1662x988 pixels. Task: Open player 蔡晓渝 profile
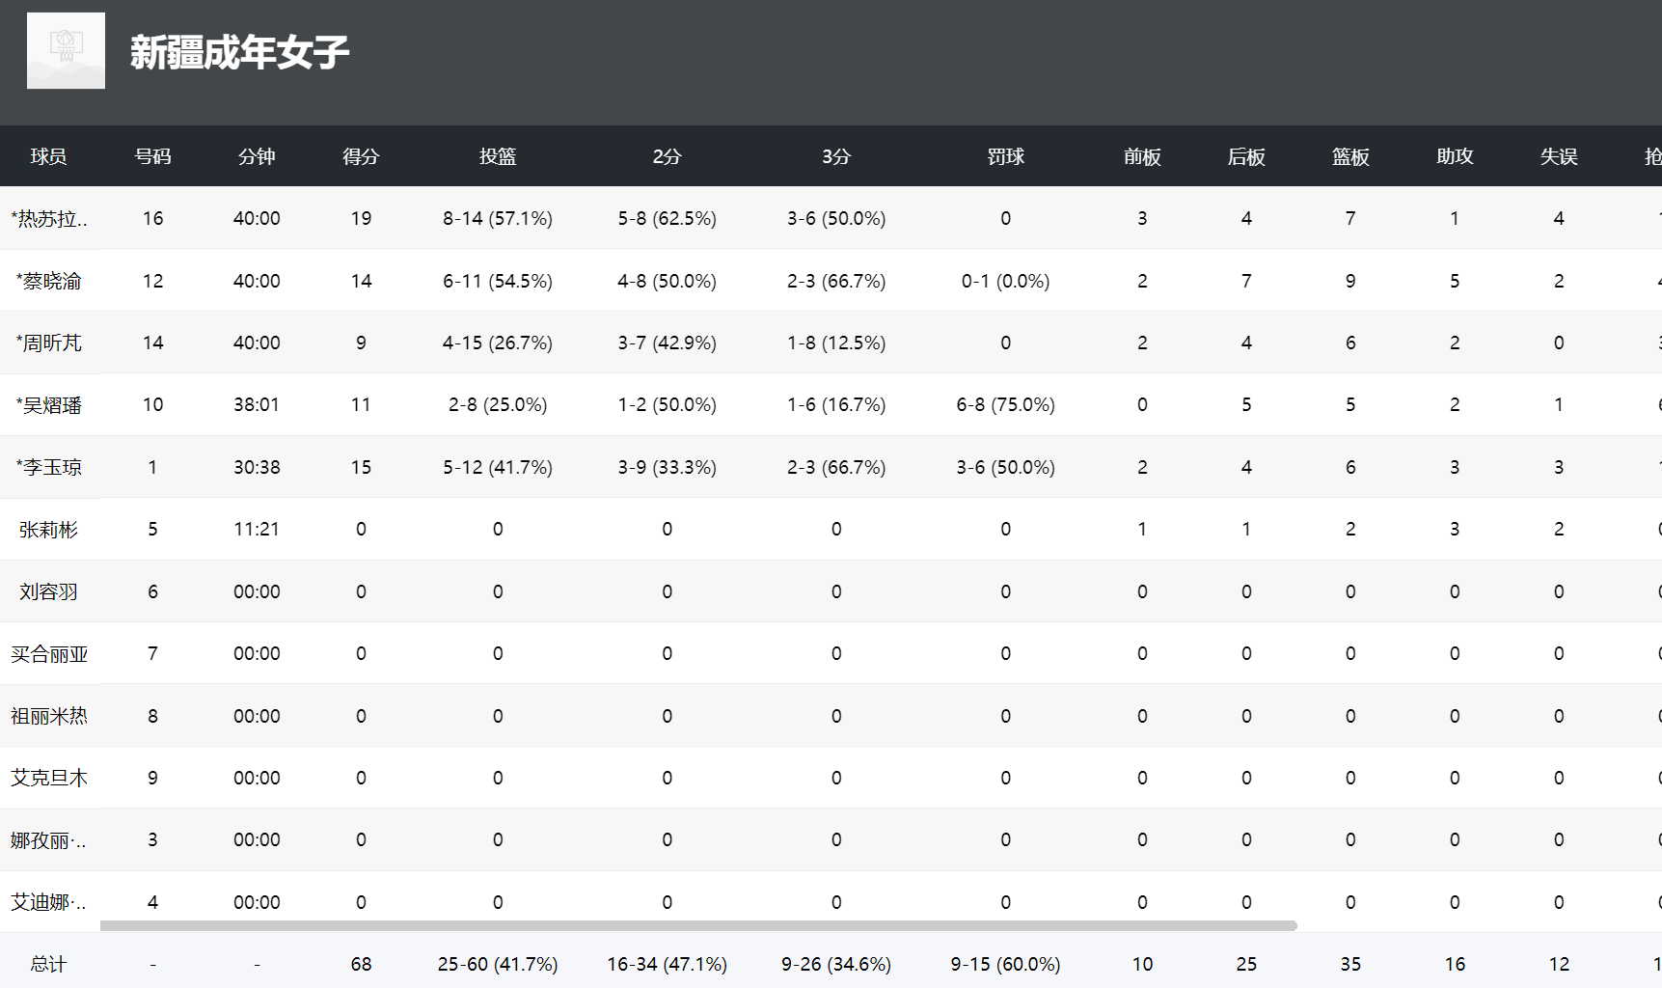click(49, 281)
